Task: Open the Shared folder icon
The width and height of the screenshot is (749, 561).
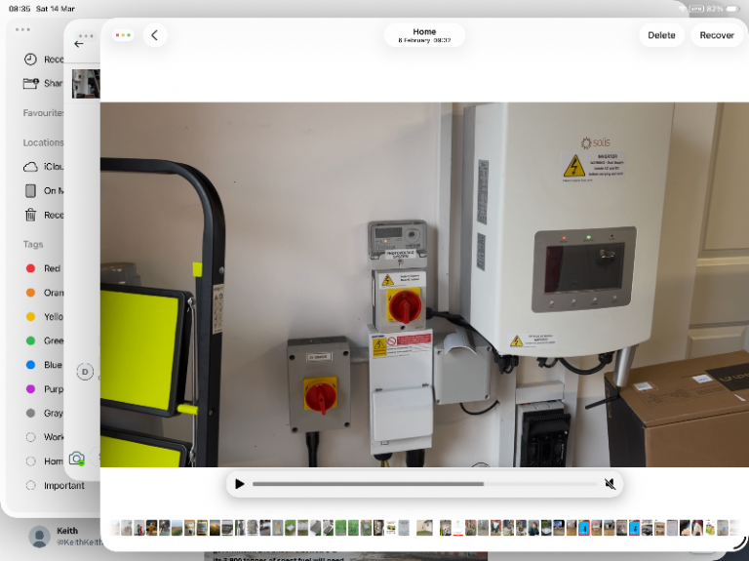Action: (31, 84)
